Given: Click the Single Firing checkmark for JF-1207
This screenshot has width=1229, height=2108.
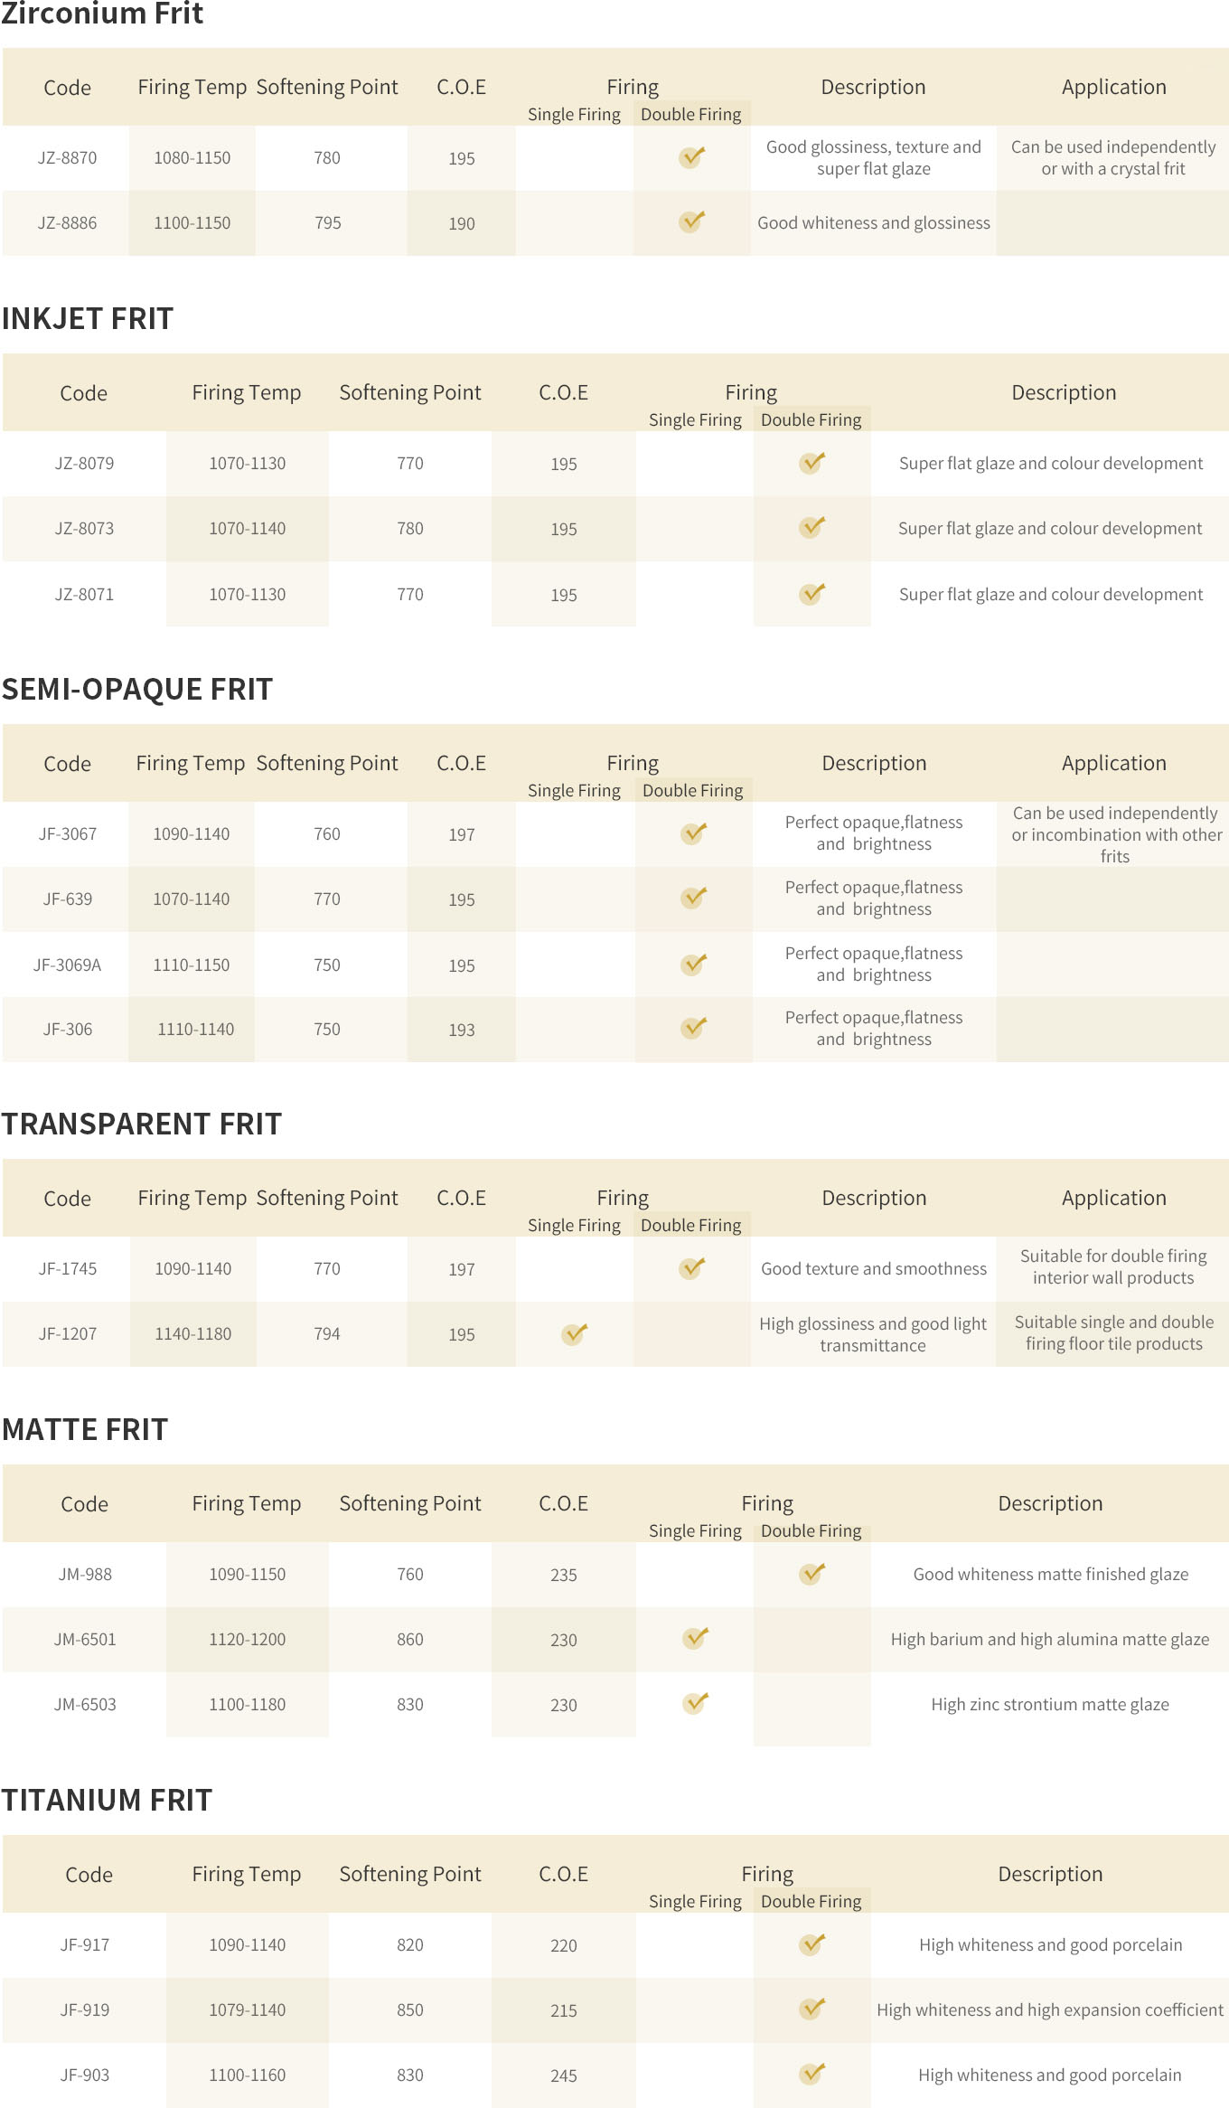Looking at the screenshot, I should click(575, 1333).
